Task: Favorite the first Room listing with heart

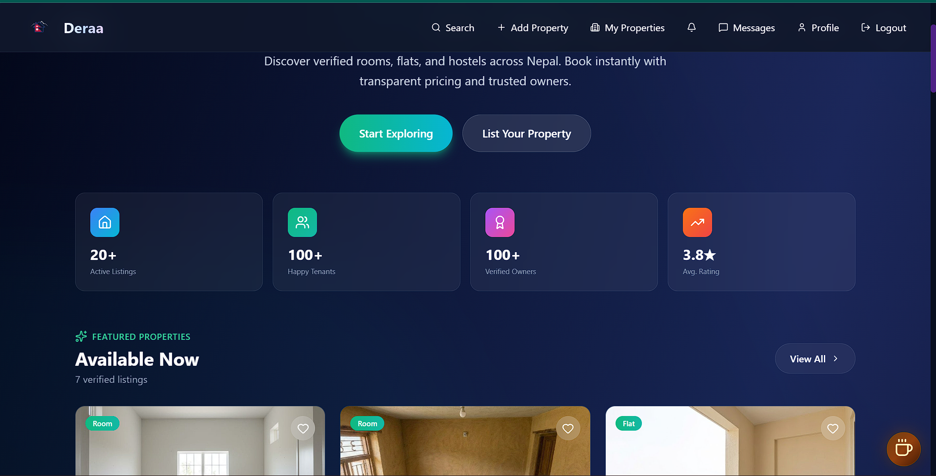Action: [303, 428]
